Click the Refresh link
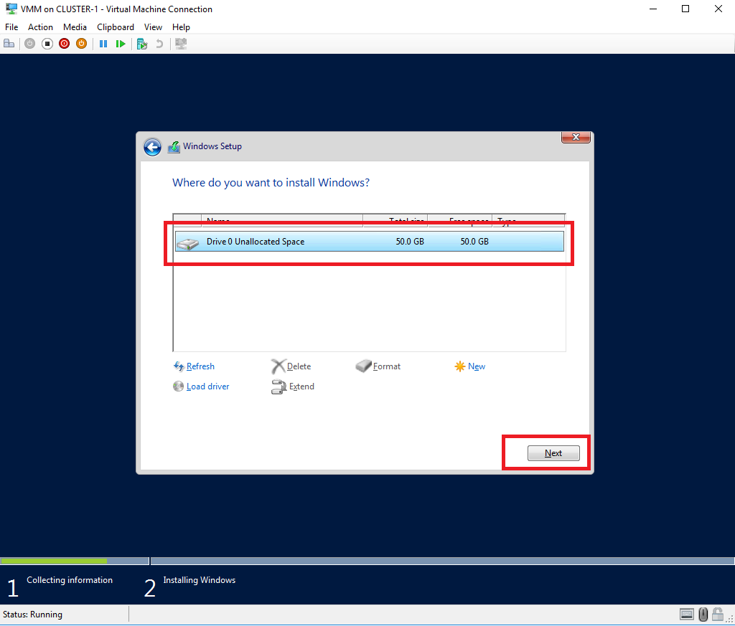The width and height of the screenshot is (735, 626). coord(200,366)
